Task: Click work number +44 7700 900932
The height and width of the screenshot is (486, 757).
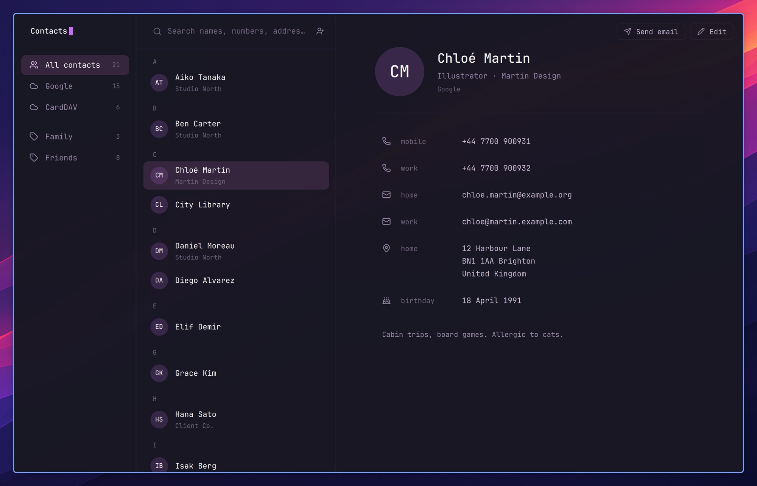Action: tap(496, 168)
